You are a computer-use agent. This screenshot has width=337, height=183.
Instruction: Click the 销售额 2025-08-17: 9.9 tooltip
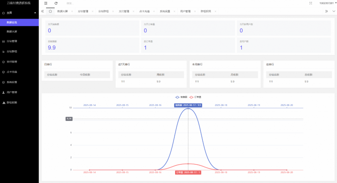(188, 105)
